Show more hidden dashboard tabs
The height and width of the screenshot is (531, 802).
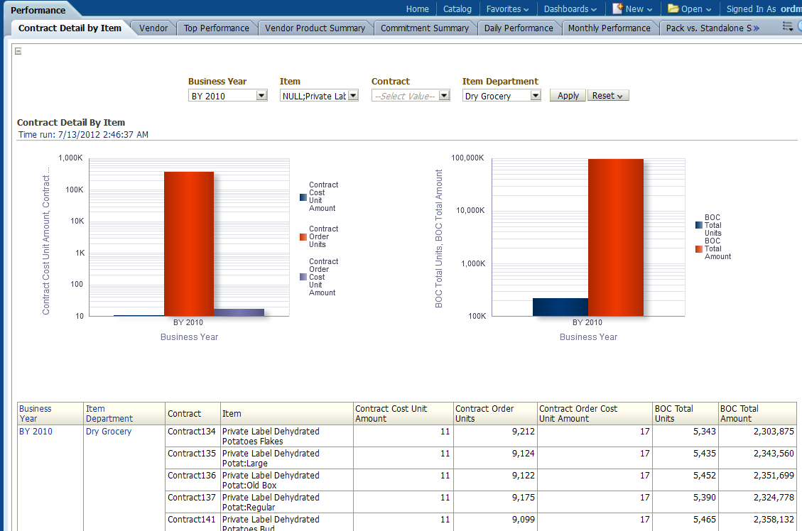tap(757, 28)
